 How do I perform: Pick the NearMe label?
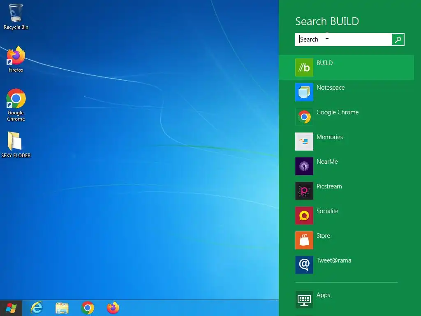pos(327,162)
